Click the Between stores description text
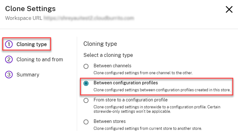 (x=148, y=128)
